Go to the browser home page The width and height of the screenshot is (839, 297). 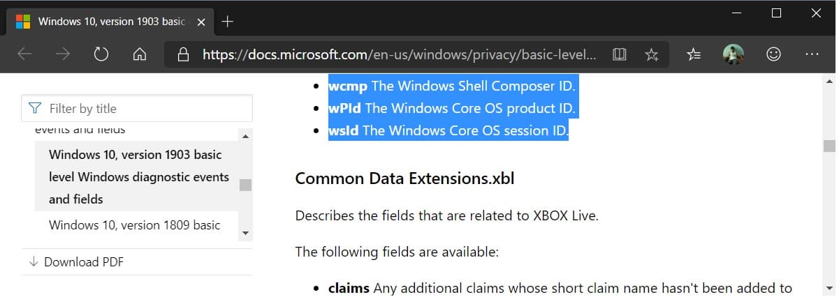pos(139,54)
